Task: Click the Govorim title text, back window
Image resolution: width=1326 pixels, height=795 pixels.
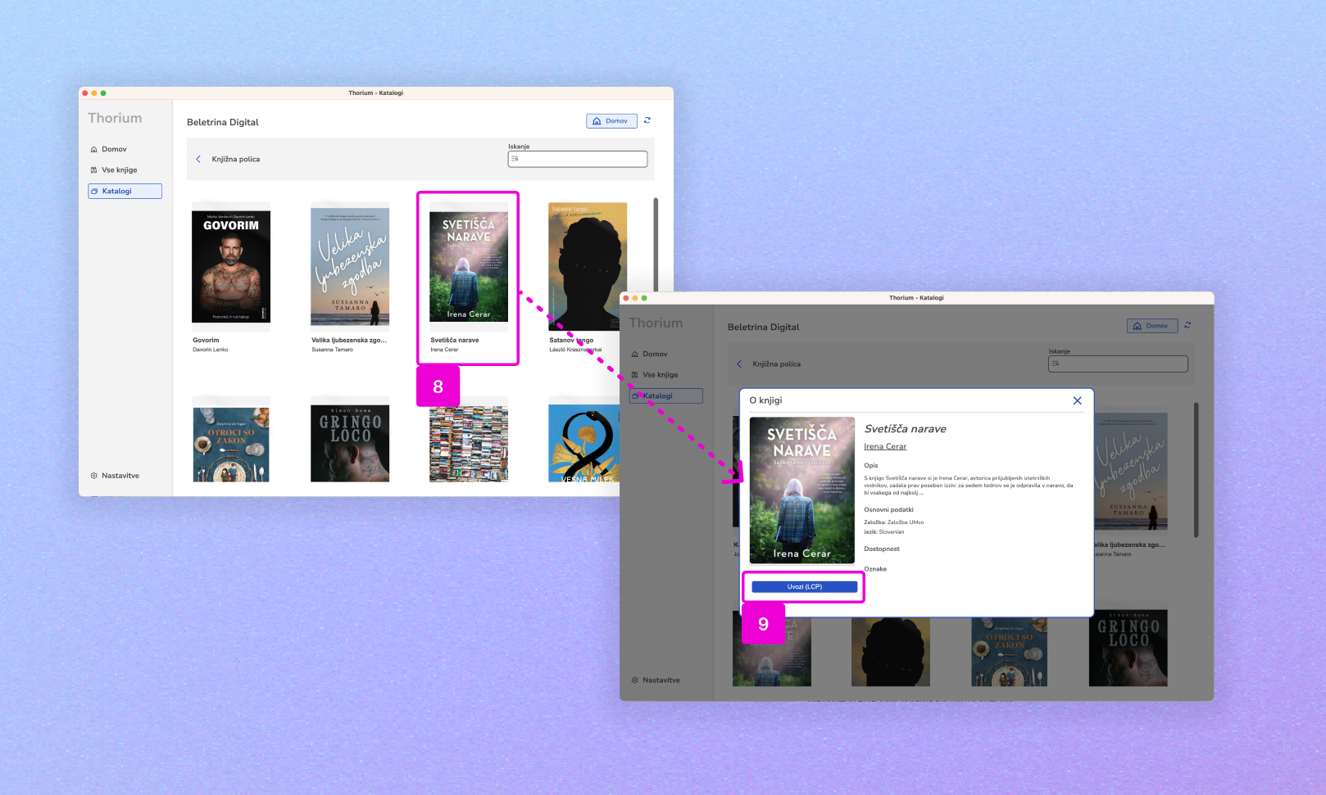Action: point(206,340)
